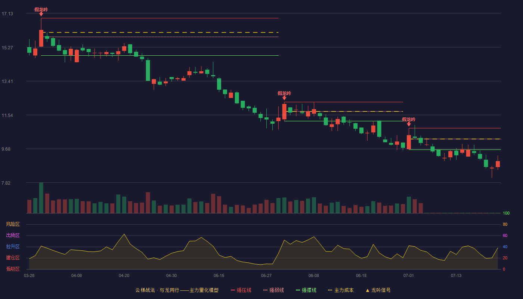Toggle the 强压线 legend series
The width and height of the screenshot is (523, 299).
pos(241,290)
